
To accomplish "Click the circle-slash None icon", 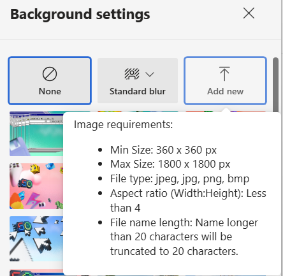I will 50,74.
